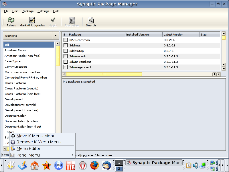Click Synaptic Package Manager taskbar button
The height and width of the screenshot is (172, 229).
[x=154, y=163]
